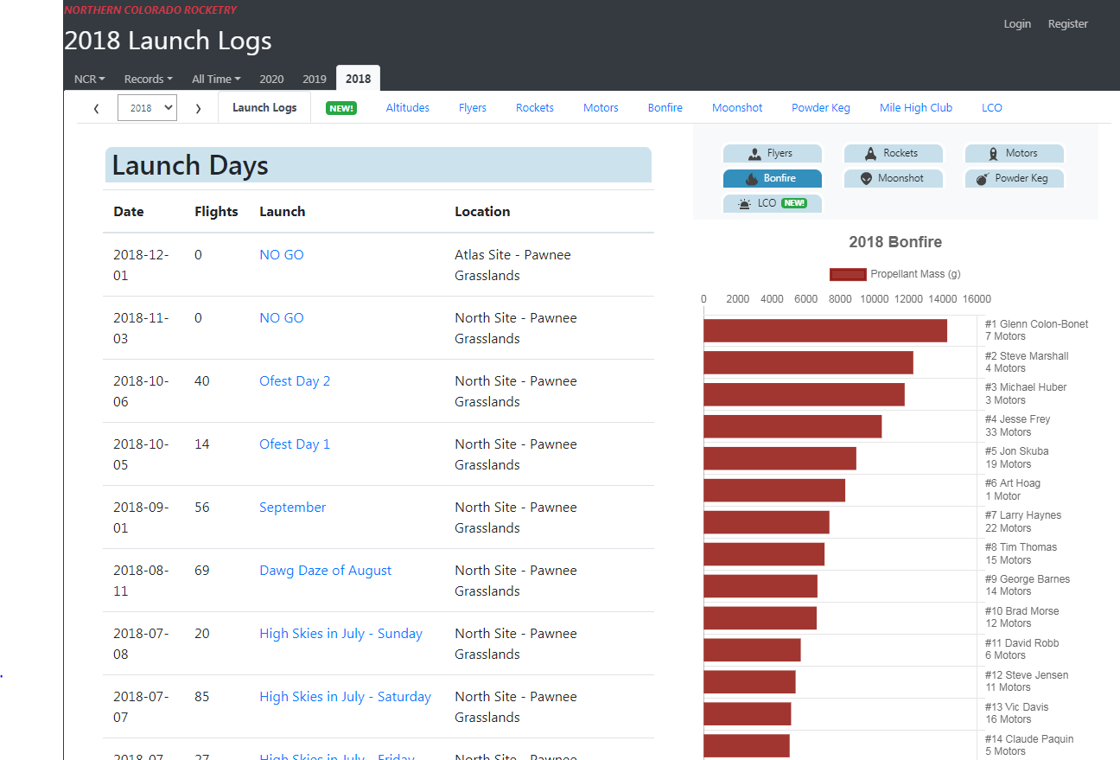This screenshot has width=1120, height=760.
Task: Select the Flyers chart button with person icon
Action: coord(772,153)
